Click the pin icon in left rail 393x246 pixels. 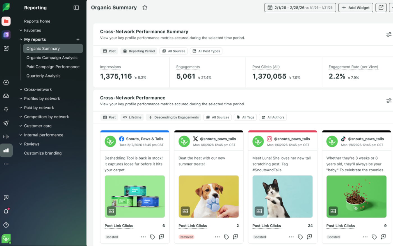coord(6,109)
